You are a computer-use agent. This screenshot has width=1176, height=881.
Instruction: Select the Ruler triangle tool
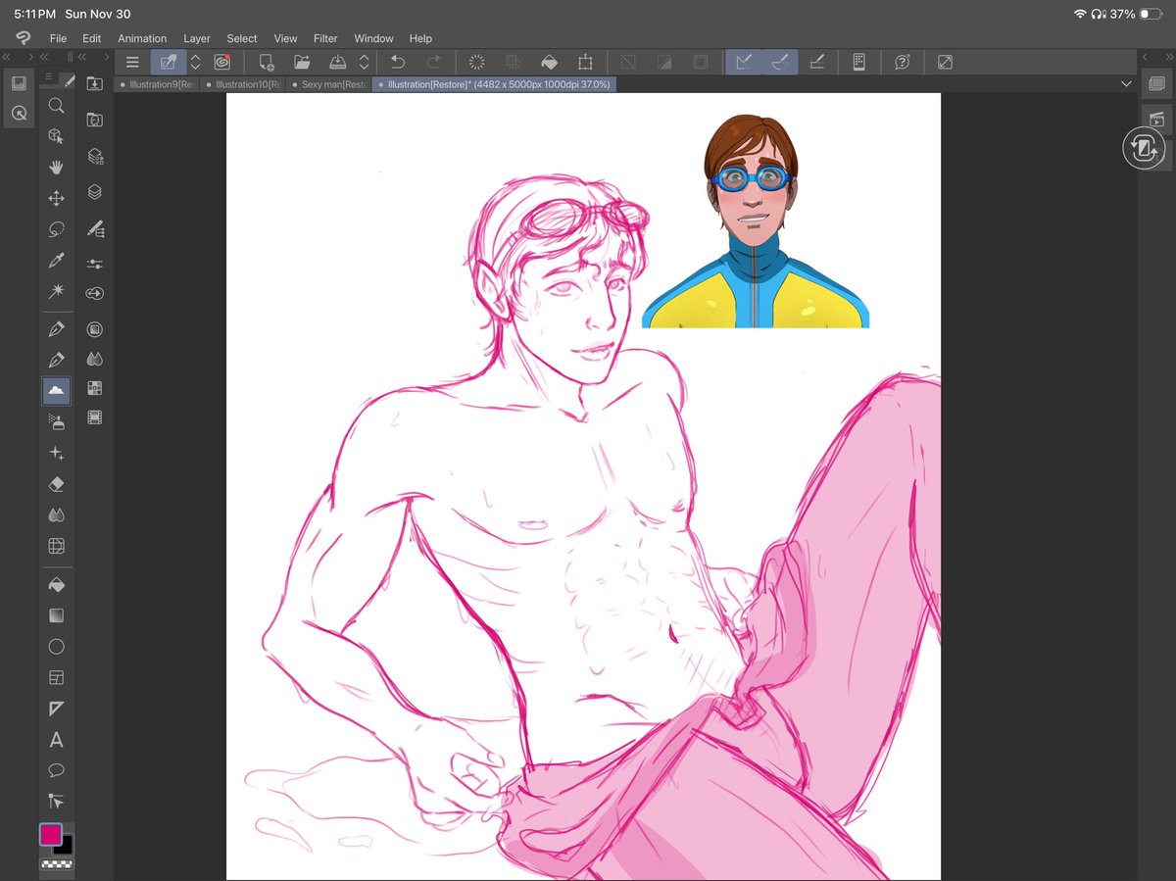(x=56, y=709)
